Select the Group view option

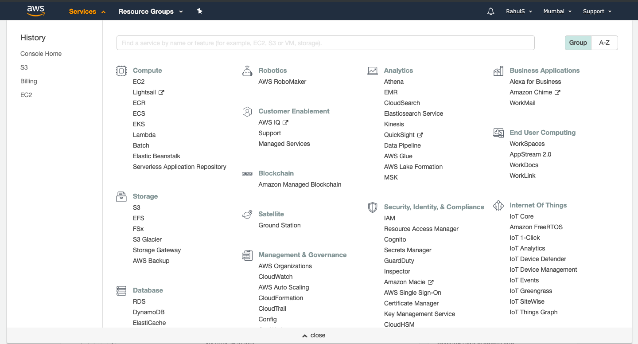point(578,43)
